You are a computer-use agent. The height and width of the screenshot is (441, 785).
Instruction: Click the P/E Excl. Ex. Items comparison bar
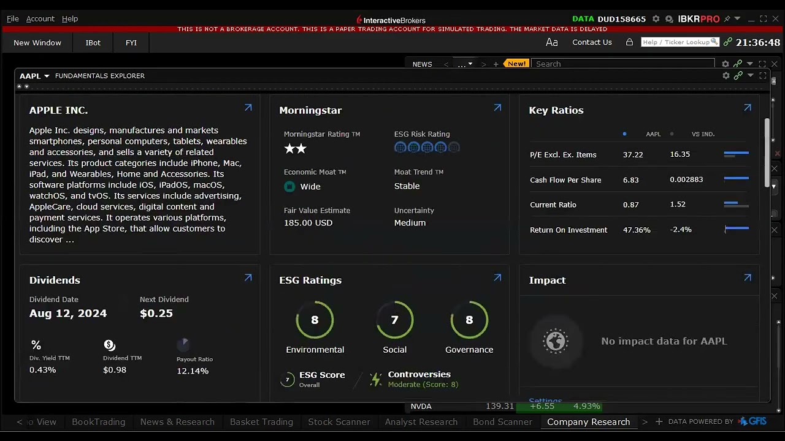pos(736,154)
